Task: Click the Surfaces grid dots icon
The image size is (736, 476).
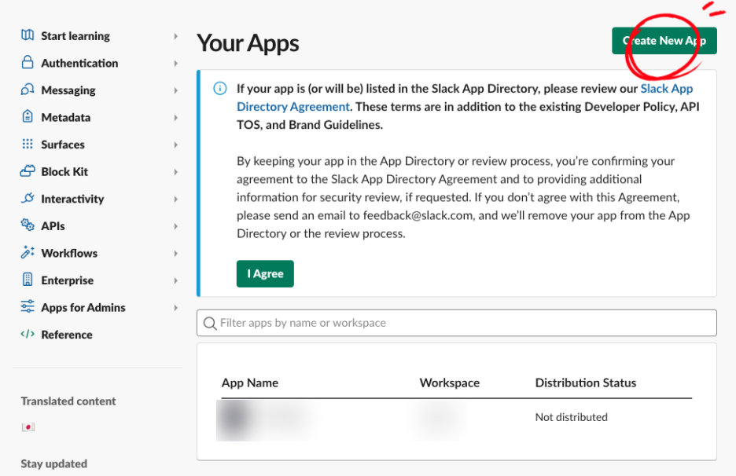Action: click(28, 144)
